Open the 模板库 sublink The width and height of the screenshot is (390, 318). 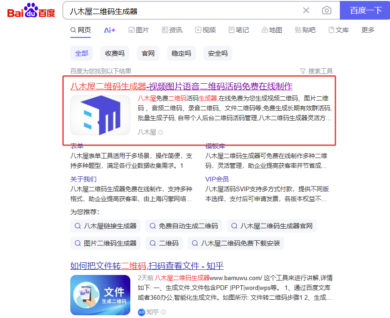[215, 146]
